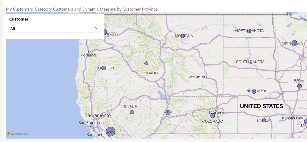Click the Wyoming data bubble
Image resolution: width=307 pixels, height=142 pixels.
tap(198, 77)
